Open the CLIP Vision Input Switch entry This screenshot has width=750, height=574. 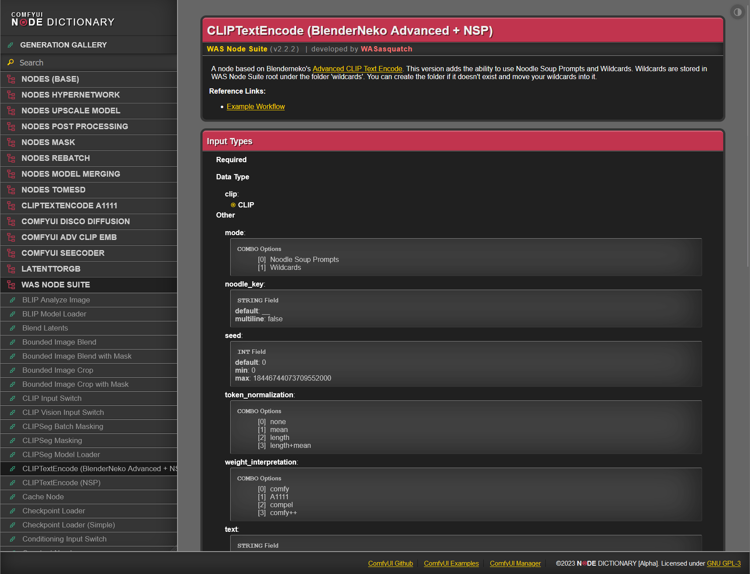point(89,412)
